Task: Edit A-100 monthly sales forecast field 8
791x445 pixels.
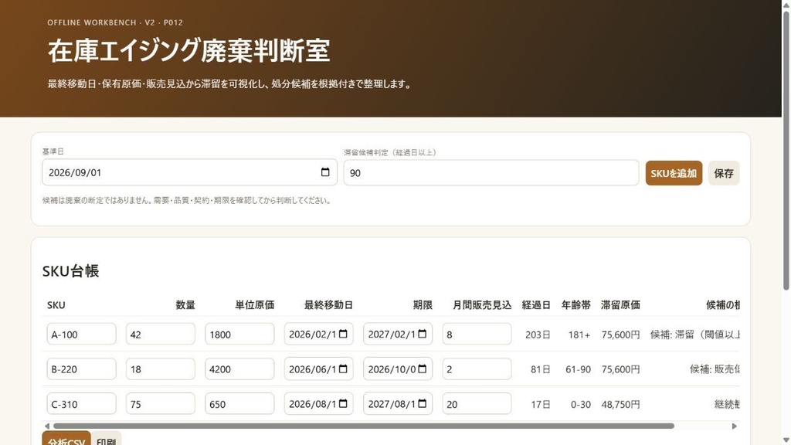Action: click(477, 334)
